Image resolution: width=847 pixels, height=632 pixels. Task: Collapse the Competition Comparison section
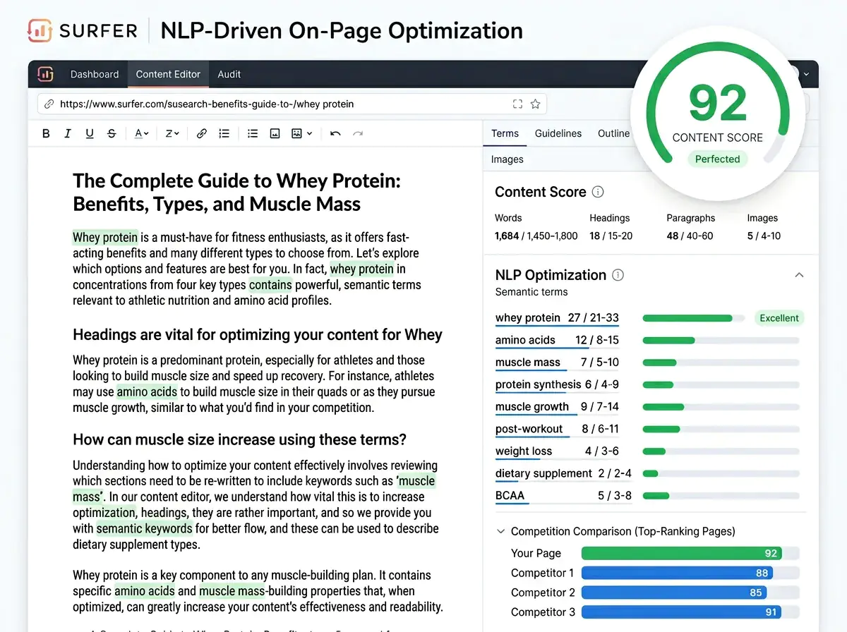pos(500,531)
